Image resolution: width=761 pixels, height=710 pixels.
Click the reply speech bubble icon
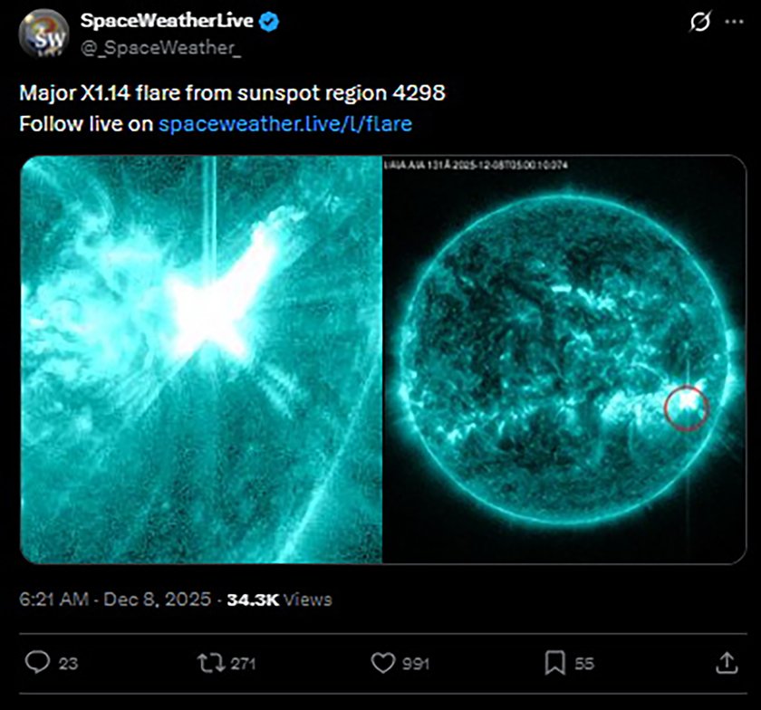coord(36,663)
